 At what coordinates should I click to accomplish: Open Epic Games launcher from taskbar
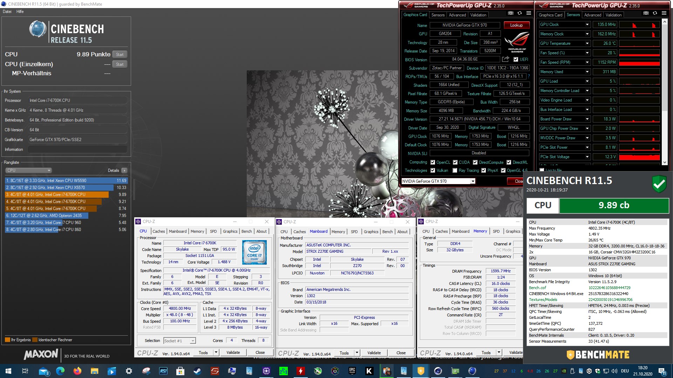click(352, 371)
